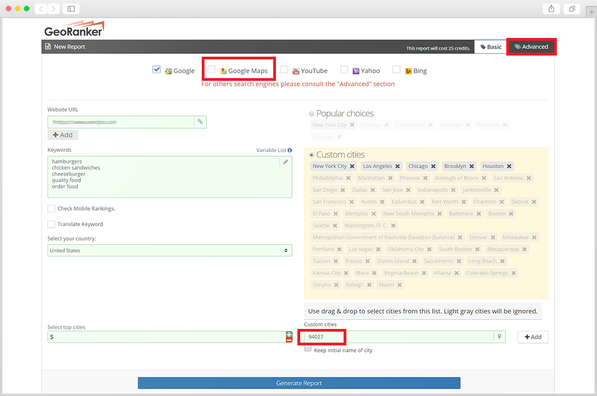Remove Houston from Custom cities

[x=509, y=167]
